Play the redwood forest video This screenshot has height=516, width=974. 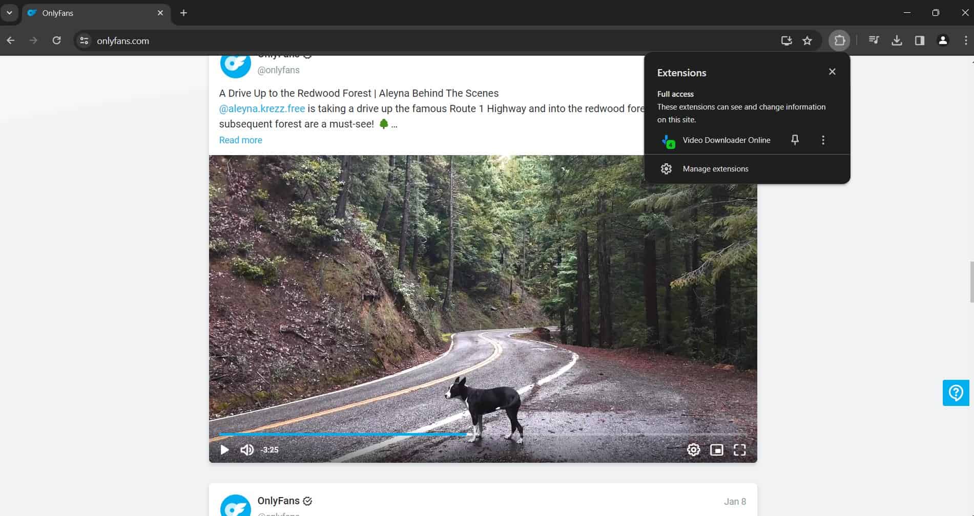224,450
